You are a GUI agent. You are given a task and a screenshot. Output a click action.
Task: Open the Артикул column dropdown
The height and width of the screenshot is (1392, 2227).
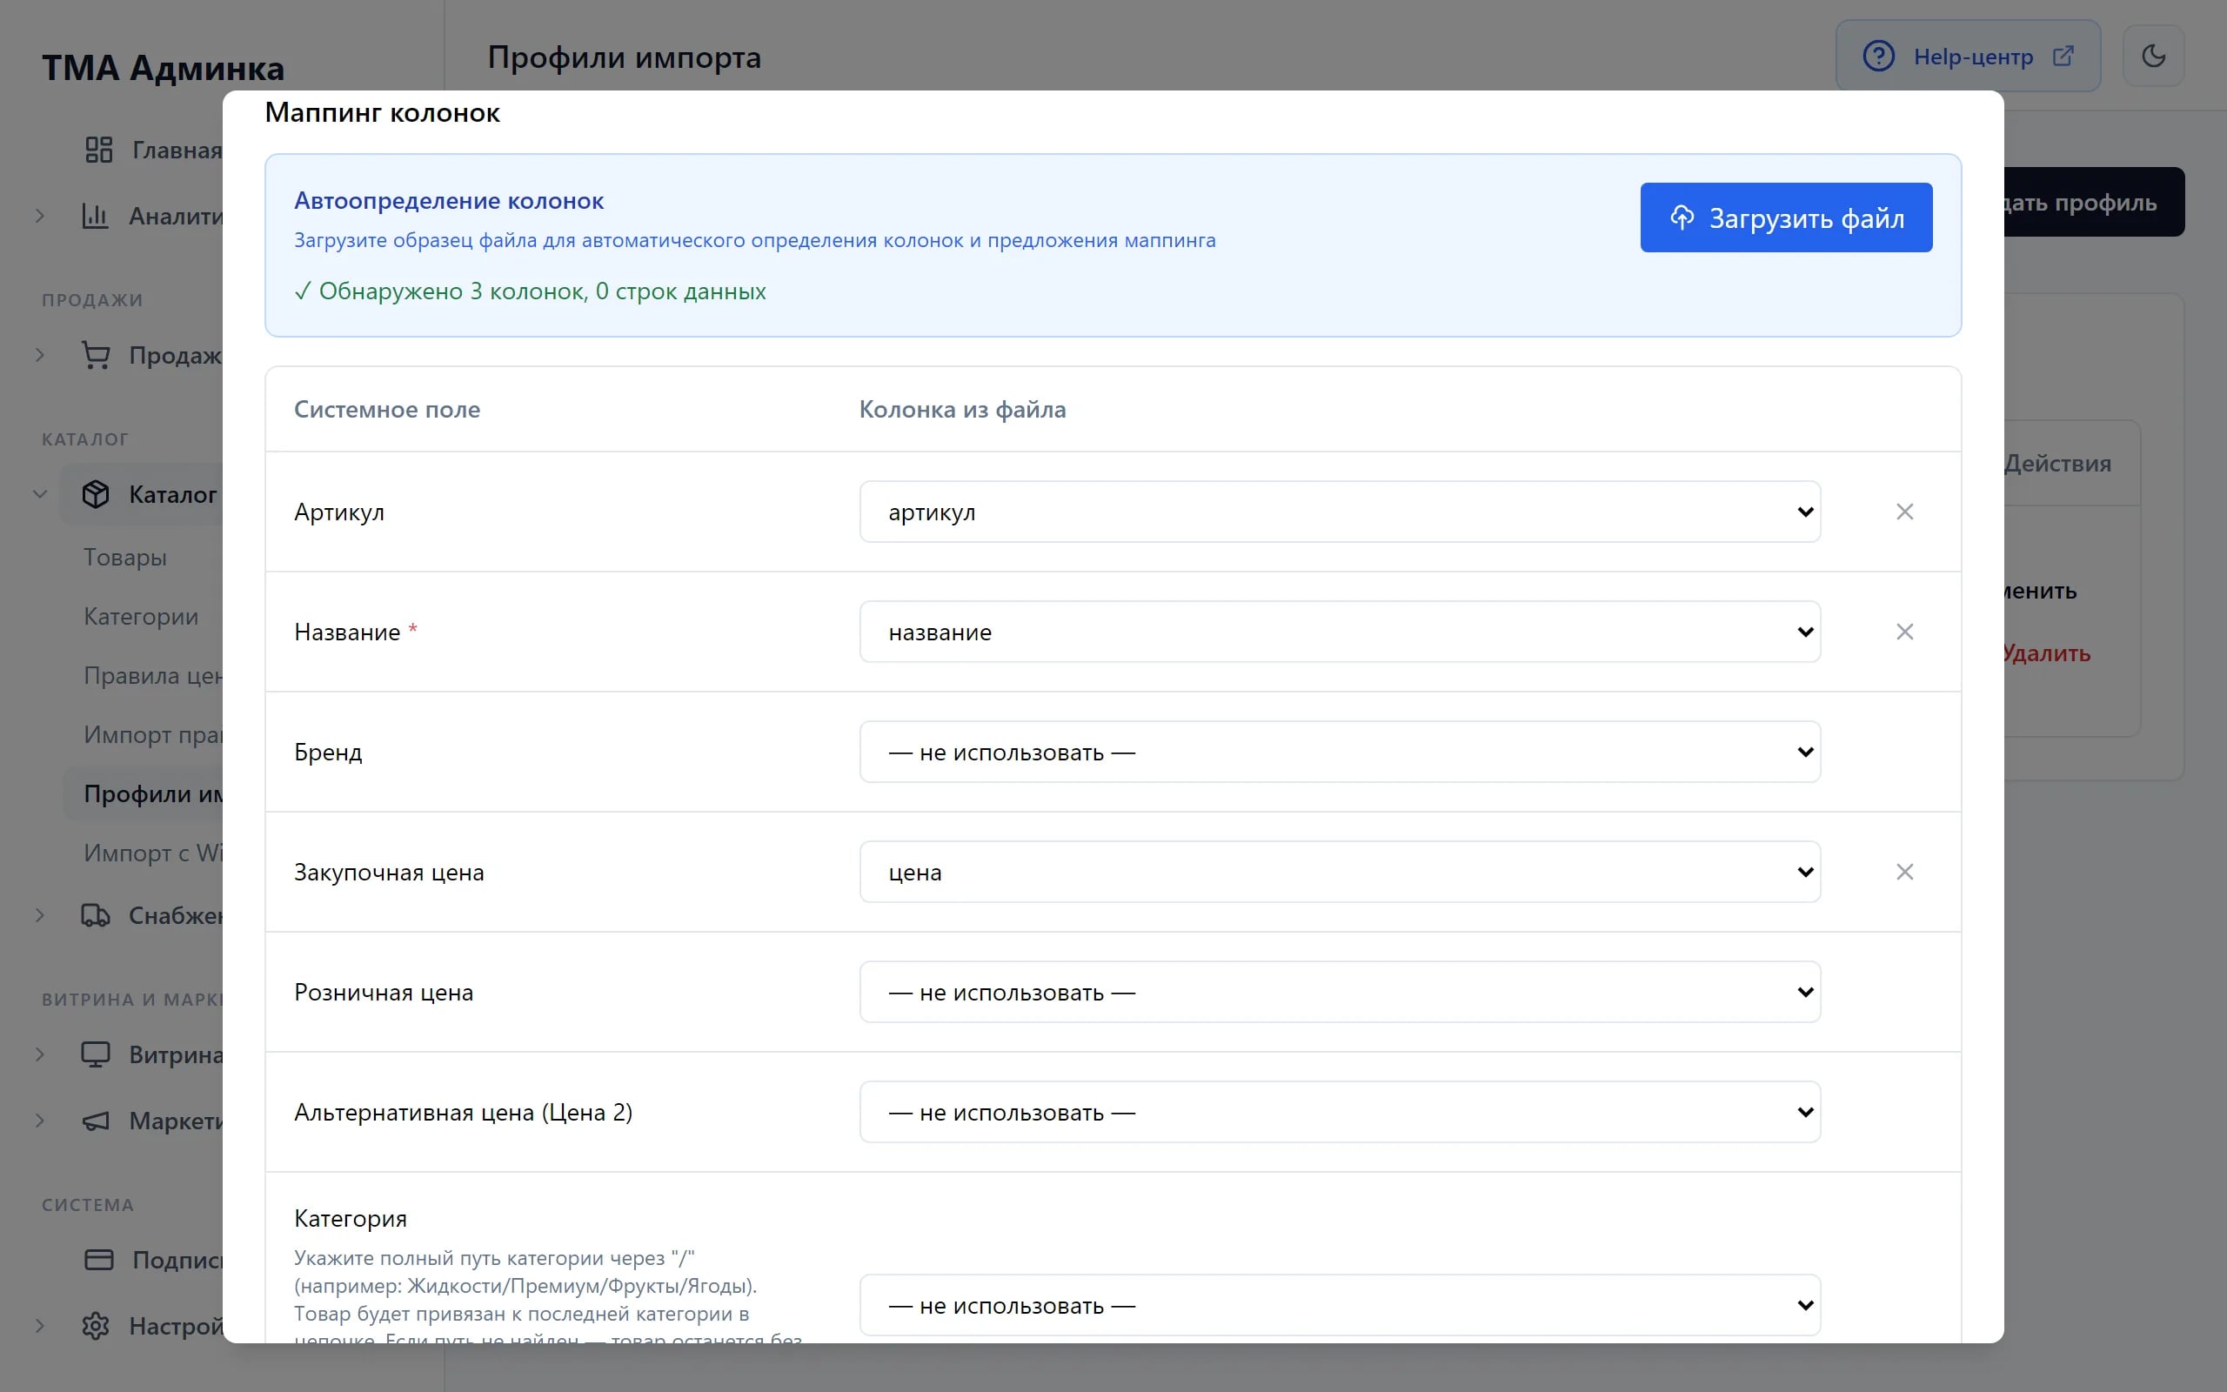(1340, 512)
